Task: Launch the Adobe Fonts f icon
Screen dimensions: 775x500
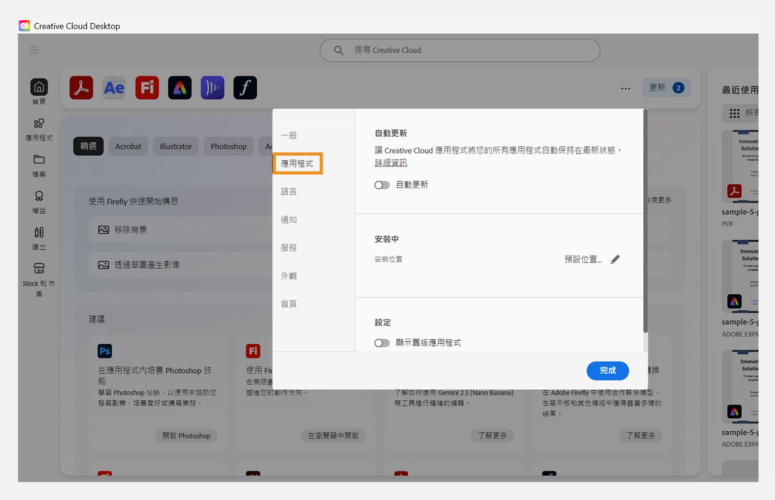Action: 245,88
